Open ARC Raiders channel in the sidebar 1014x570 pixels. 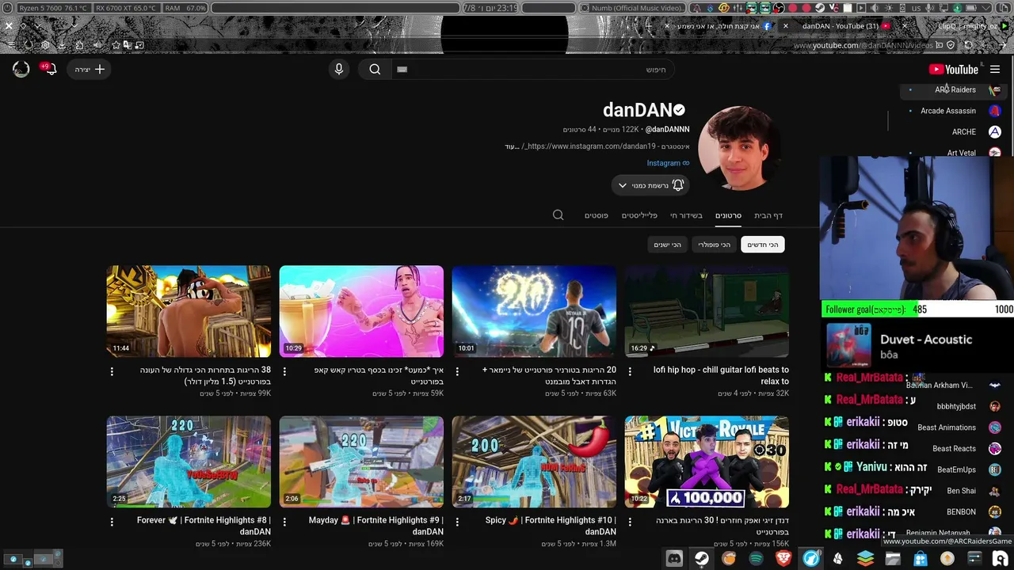955,90
